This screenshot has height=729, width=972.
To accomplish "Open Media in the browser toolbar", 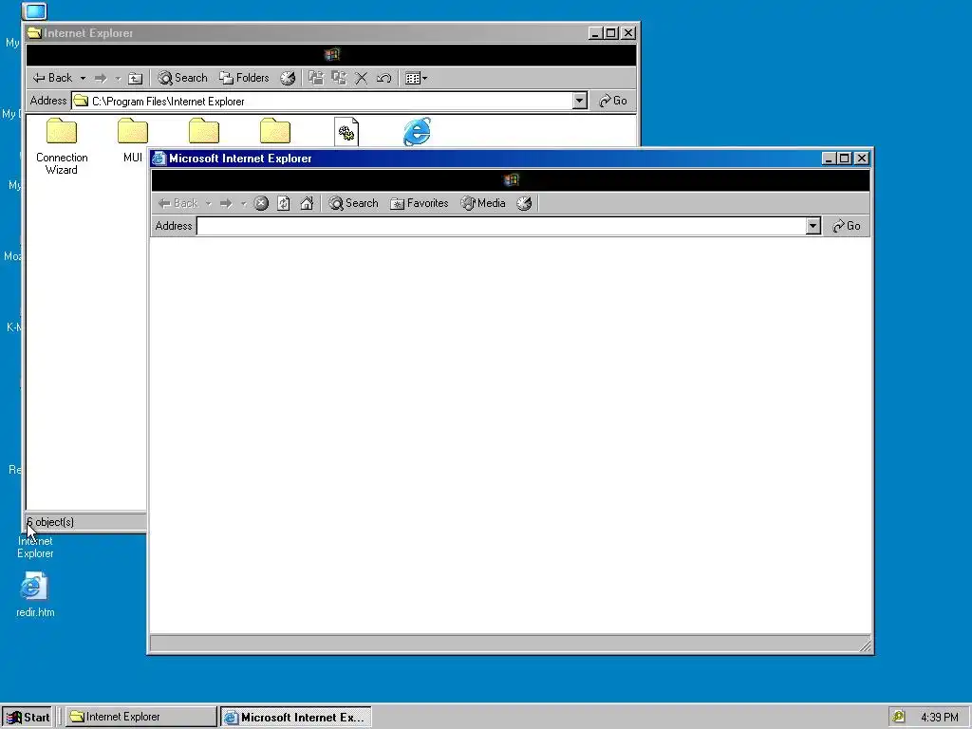I will pyautogui.click(x=483, y=203).
